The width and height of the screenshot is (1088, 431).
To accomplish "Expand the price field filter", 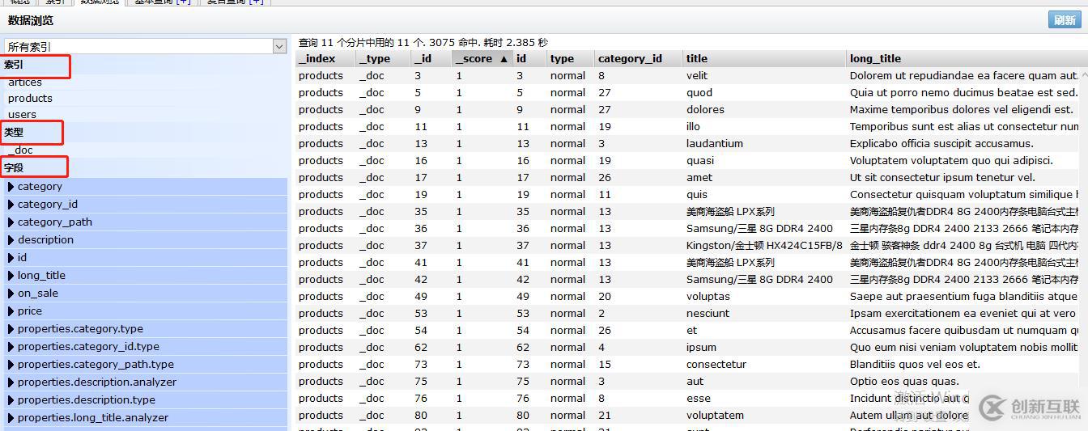I will [x=146, y=311].
